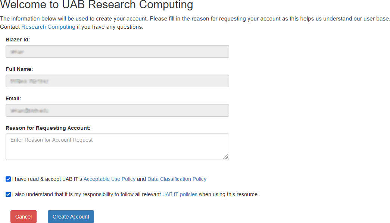Image resolution: width=390 pixels, height=223 pixels.
Task: Click the Full Name input box
Action: 117,81
